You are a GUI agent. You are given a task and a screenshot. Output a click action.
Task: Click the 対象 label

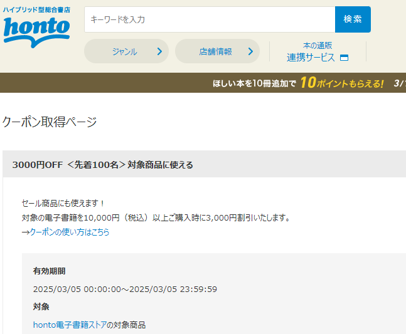coord(41,306)
